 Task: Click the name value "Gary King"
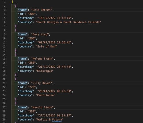pos(40,34)
